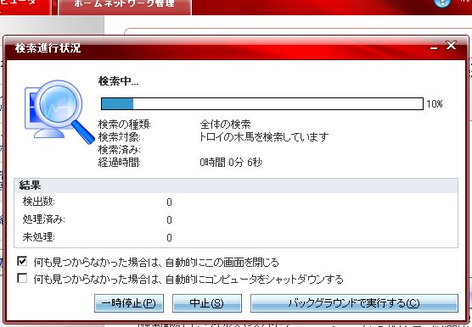Click the 検索の種類 label
Viewport: 472px width, 327px height.
pos(124,124)
